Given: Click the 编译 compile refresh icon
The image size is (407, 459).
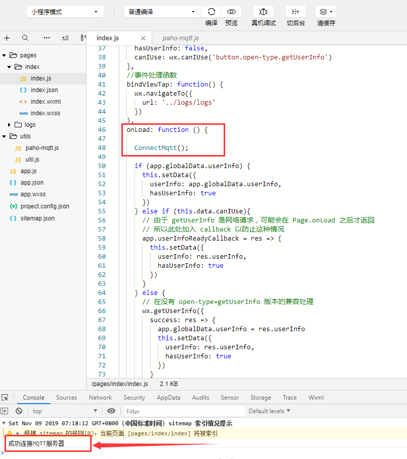Looking at the screenshot, I should point(211,12).
